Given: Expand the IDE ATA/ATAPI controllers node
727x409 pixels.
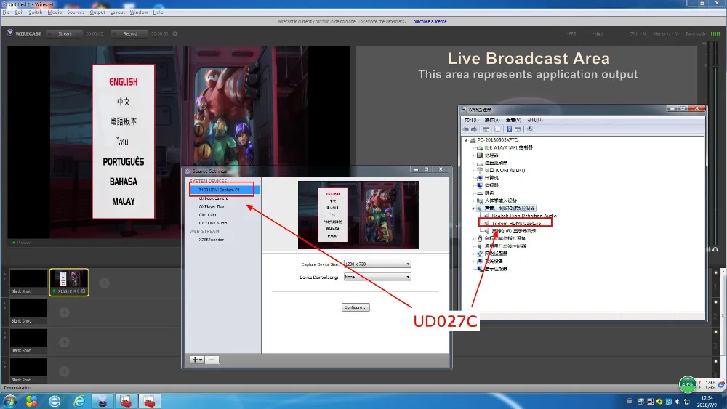Looking at the screenshot, I should tap(473, 147).
